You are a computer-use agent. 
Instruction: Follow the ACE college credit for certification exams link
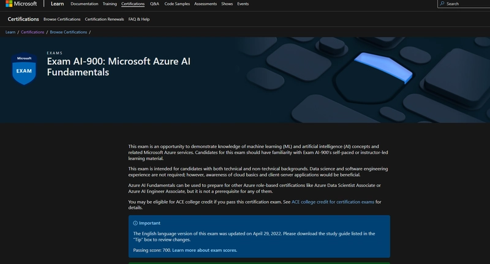pyautogui.click(x=333, y=202)
